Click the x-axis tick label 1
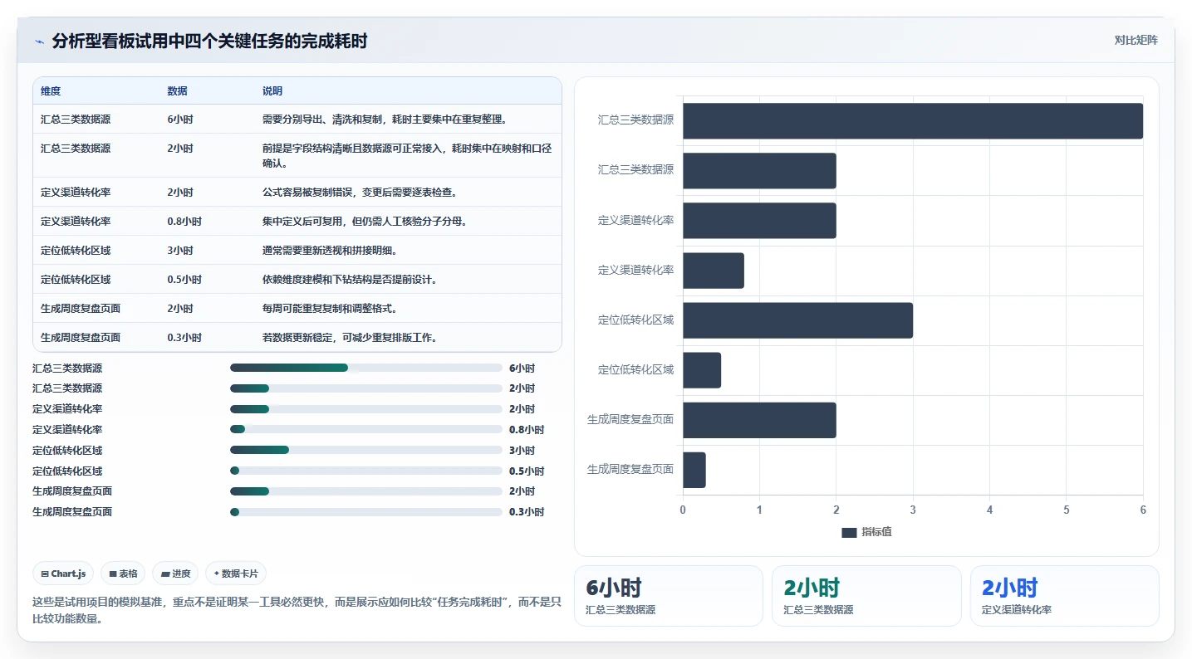The width and height of the screenshot is (1192, 659). point(759,510)
